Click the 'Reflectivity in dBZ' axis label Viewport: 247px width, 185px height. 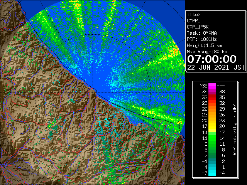click(235, 129)
